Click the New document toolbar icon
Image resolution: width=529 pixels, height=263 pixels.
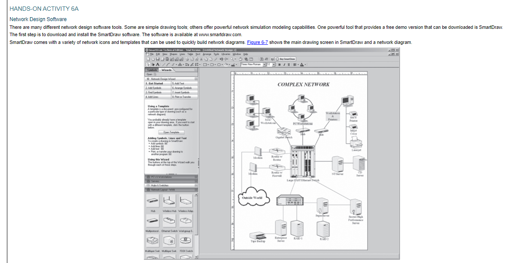(x=148, y=59)
